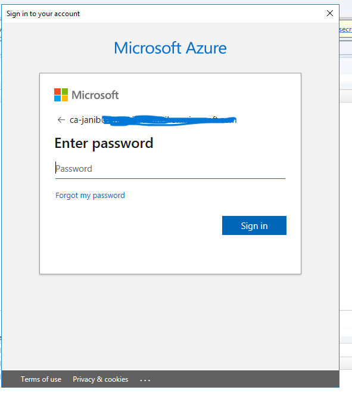This screenshot has width=352, height=402.
Task: Click the blue underline of the password field
Action: pyautogui.click(x=170, y=178)
